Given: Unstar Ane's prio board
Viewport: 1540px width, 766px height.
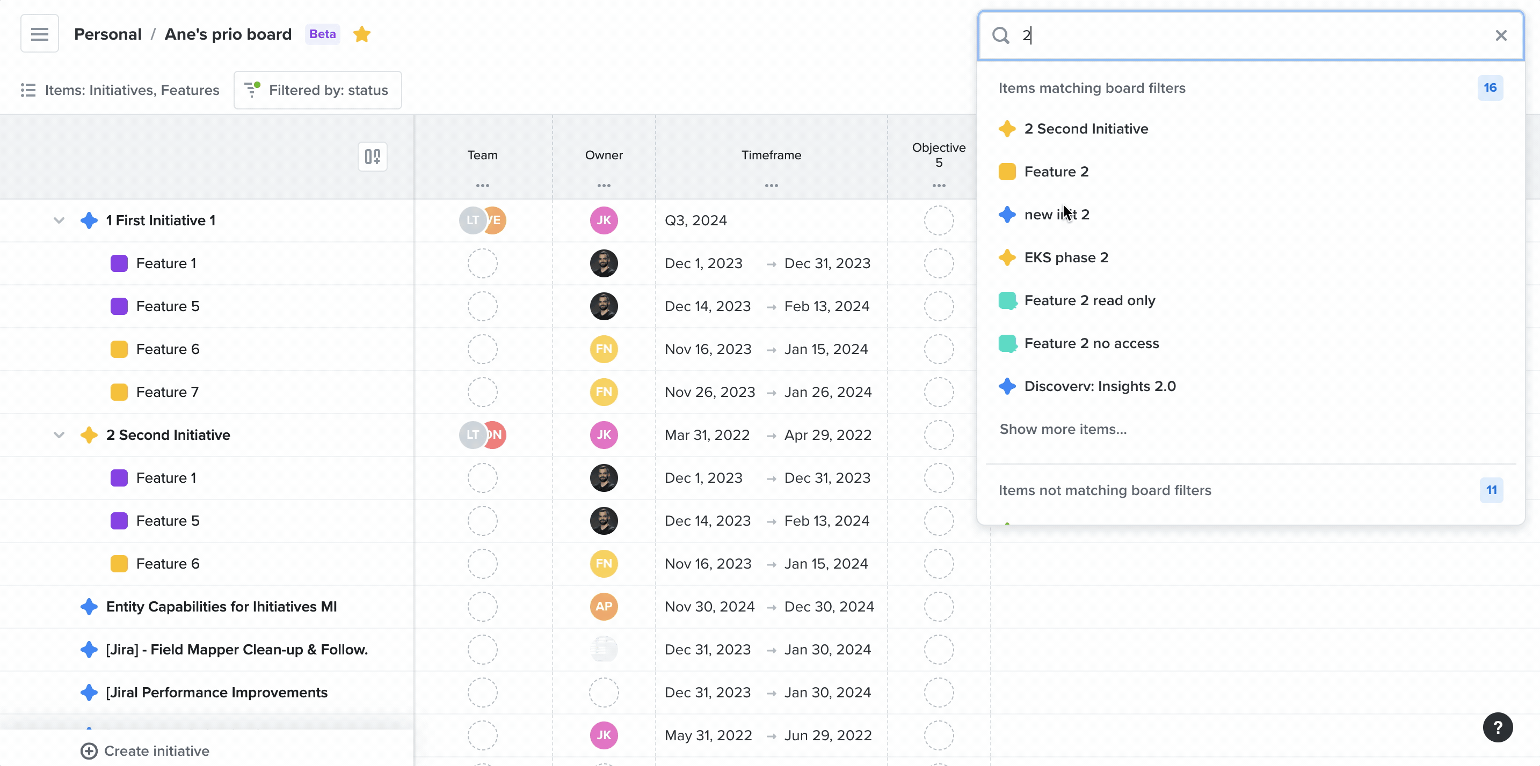Looking at the screenshot, I should coord(362,34).
